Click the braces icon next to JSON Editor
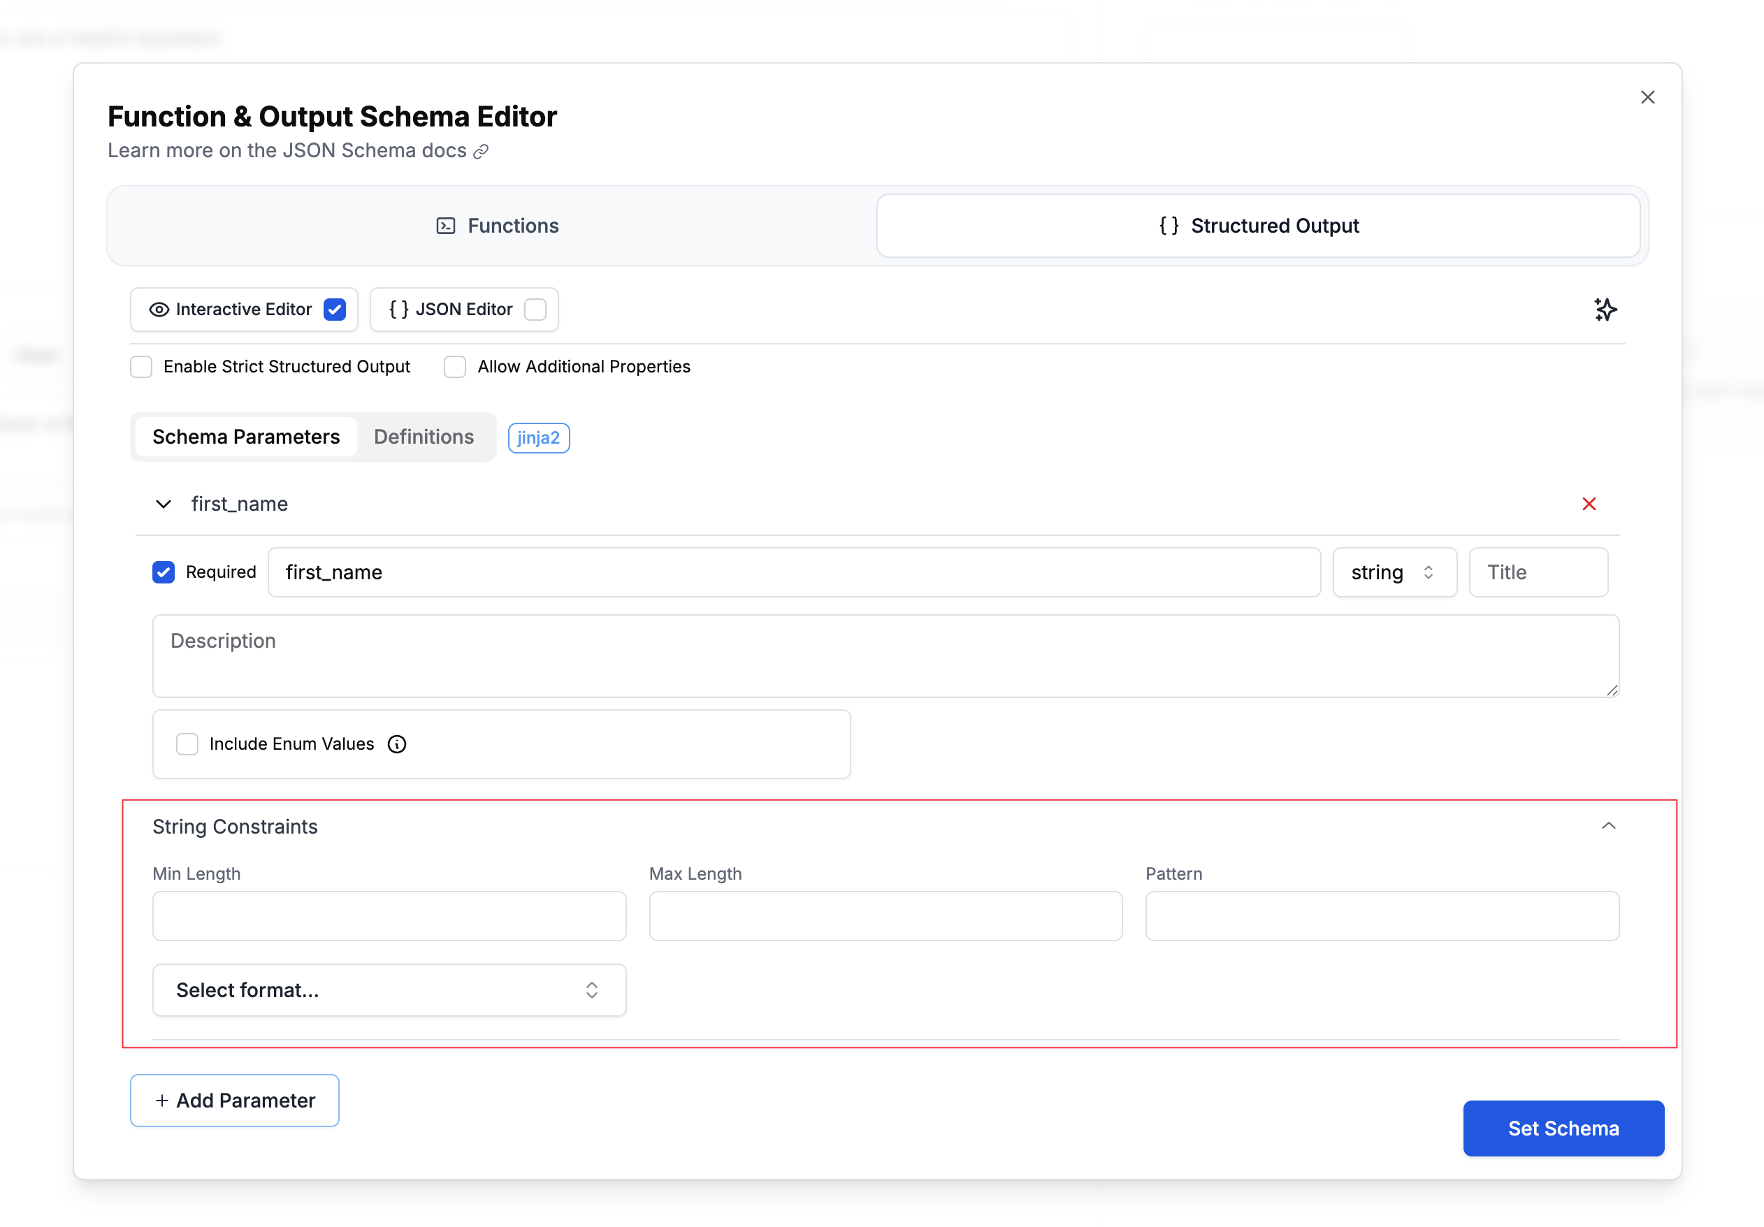 click(399, 309)
